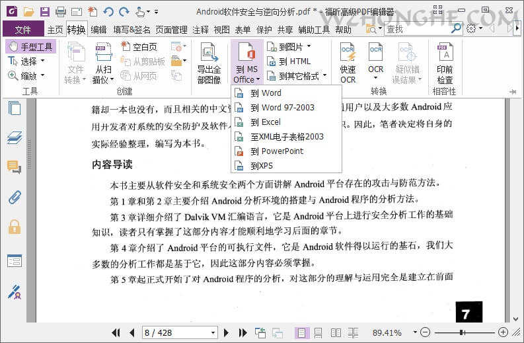Screen dimensions: 524x343
Task: Open the 文件 file tab
Action: click(23, 30)
